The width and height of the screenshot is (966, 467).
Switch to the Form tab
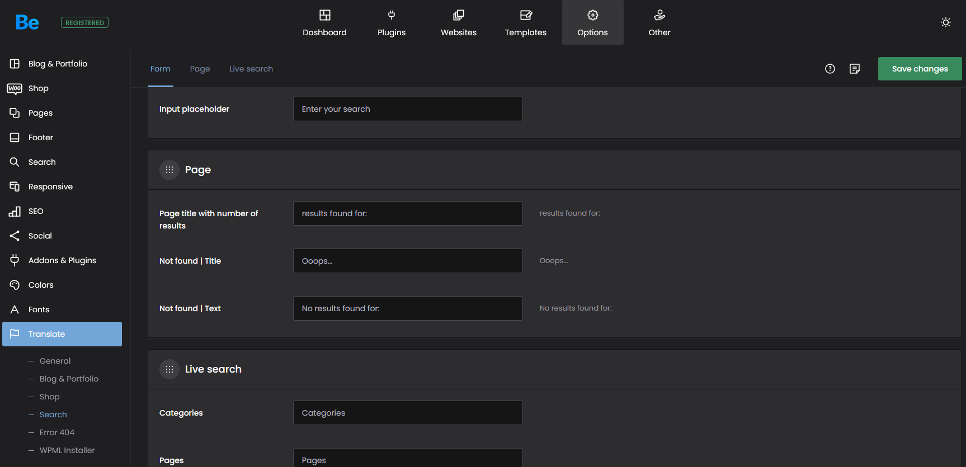[x=161, y=69]
